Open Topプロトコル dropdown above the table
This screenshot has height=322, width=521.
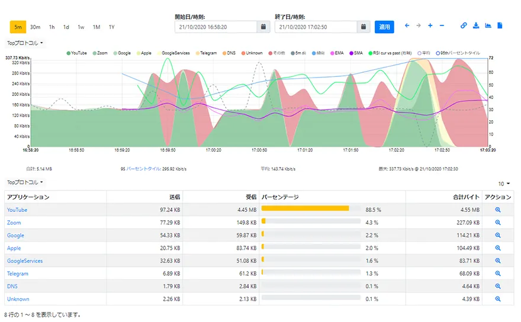pos(25,182)
